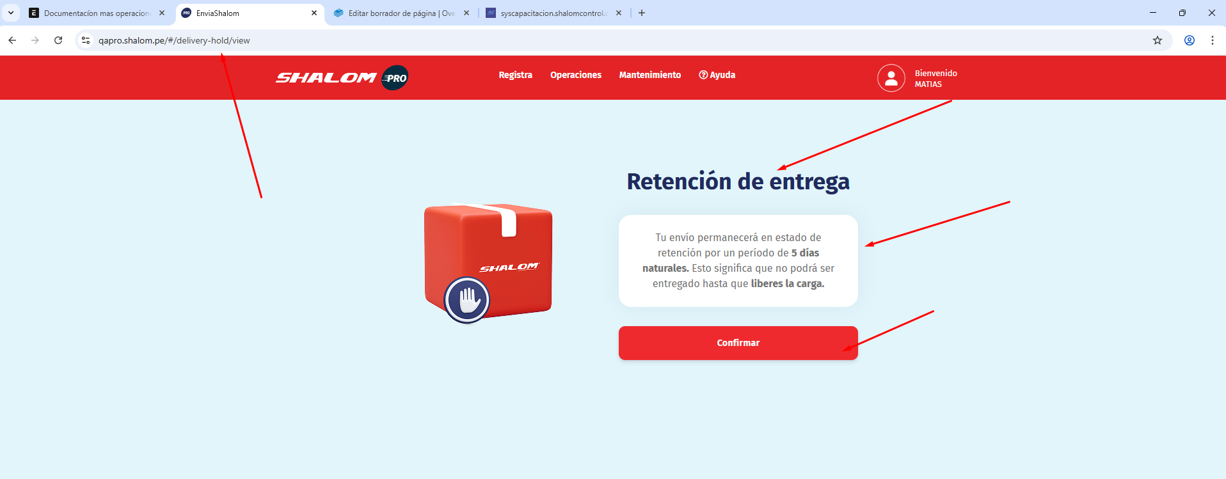Image resolution: width=1226 pixels, height=479 pixels.
Task: Reload the page with the refresh icon
Action: coord(58,40)
